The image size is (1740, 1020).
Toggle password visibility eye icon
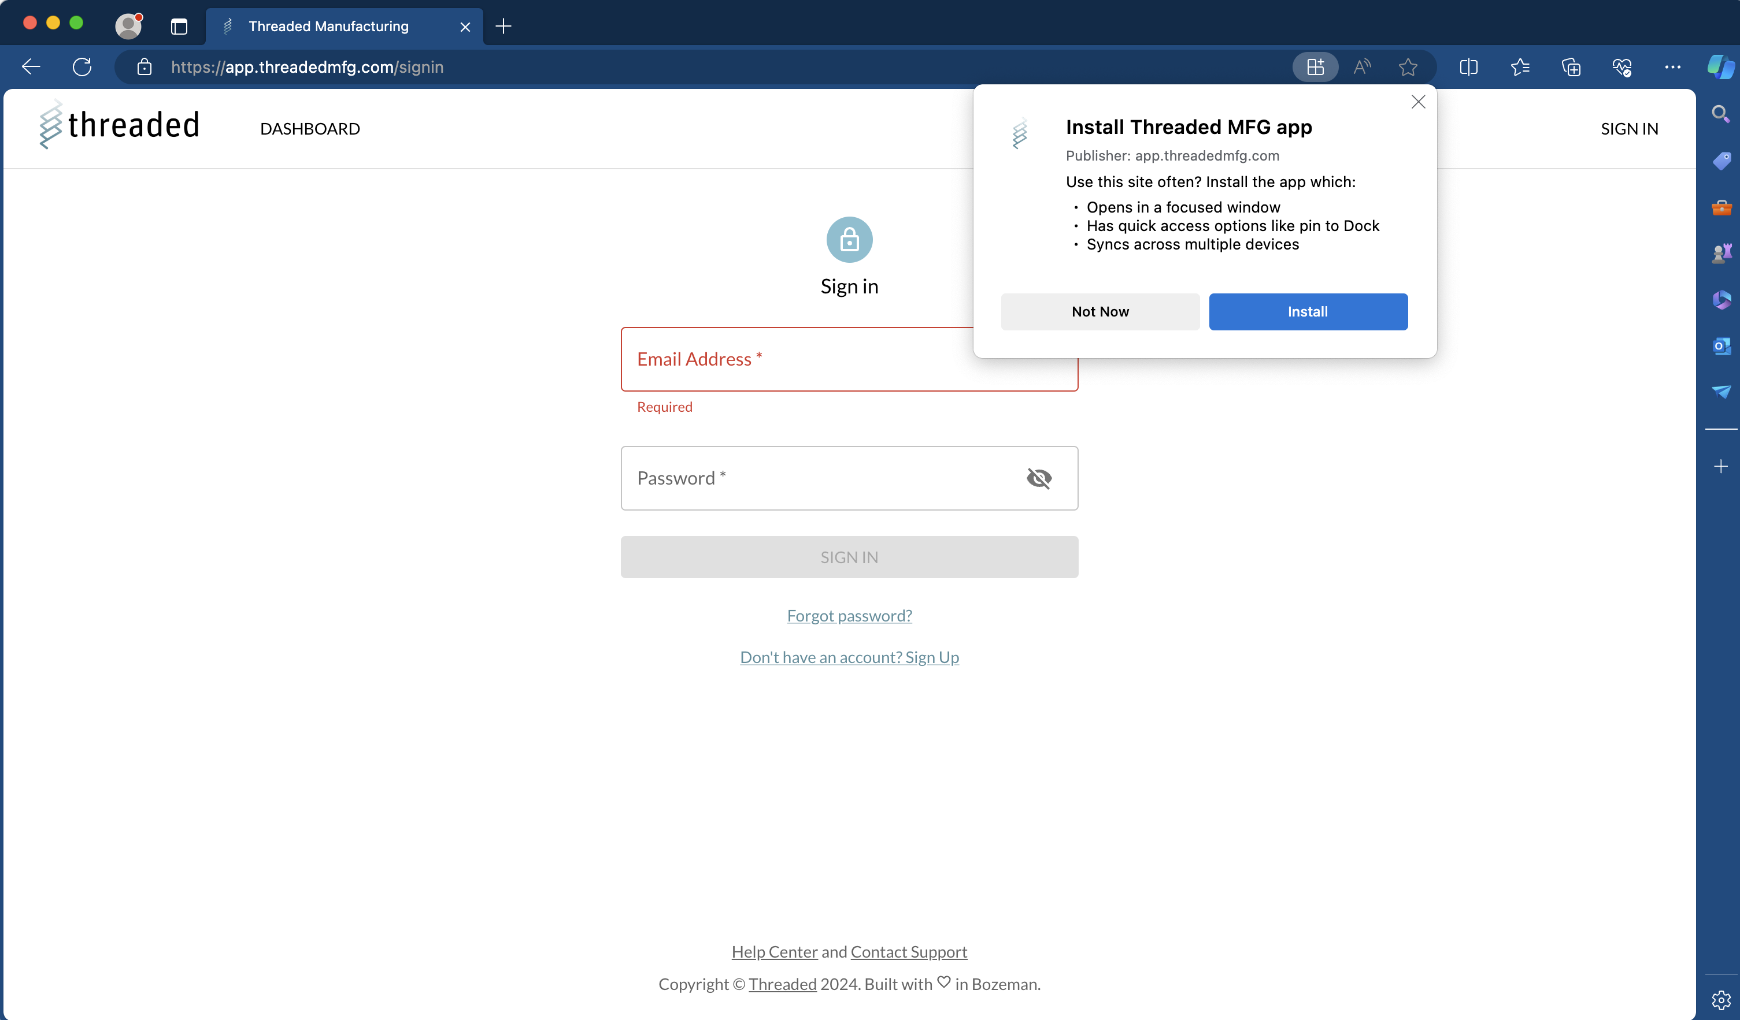point(1038,477)
